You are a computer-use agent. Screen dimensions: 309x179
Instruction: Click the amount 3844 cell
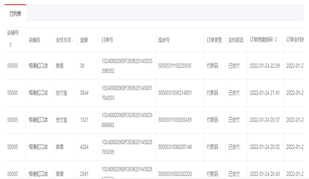pos(84,93)
